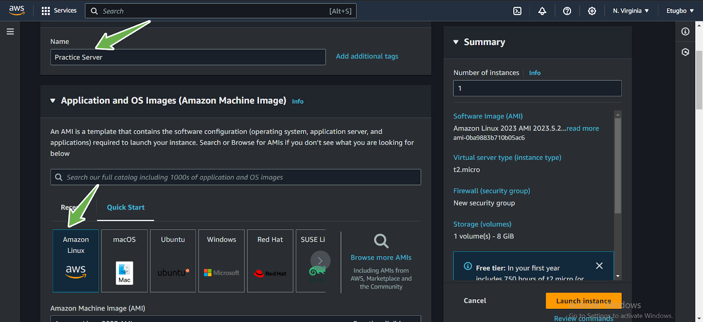Expand the left hamburger navigation menu
This screenshot has height=322, width=703.
pyautogui.click(x=10, y=32)
